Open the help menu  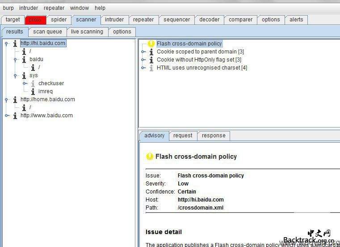(100, 8)
